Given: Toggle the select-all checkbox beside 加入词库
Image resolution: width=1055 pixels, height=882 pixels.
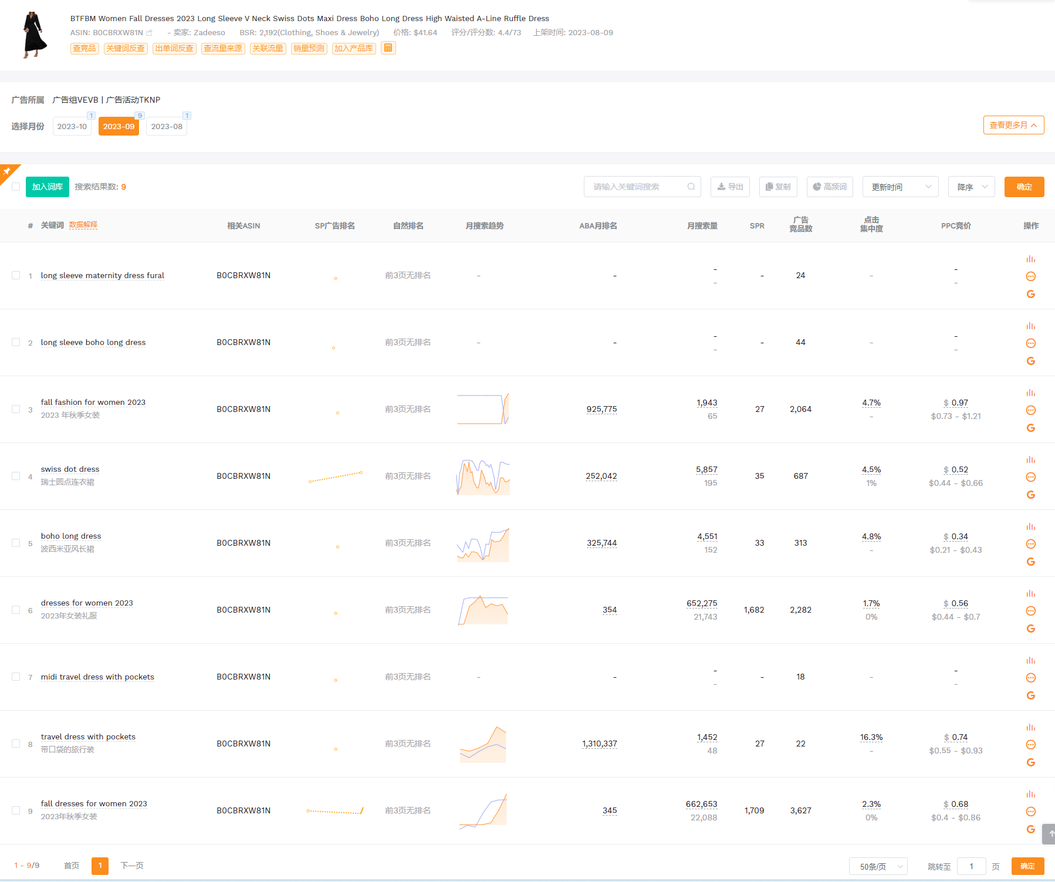Looking at the screenshot, I should [x=16, y=187].
